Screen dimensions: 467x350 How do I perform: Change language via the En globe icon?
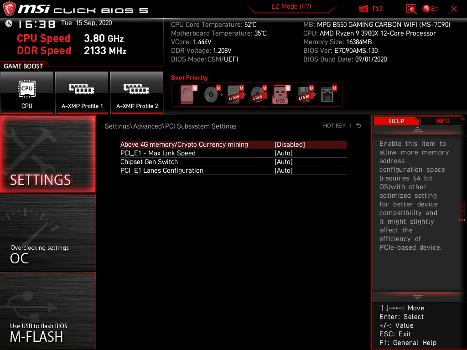point(431,9)
